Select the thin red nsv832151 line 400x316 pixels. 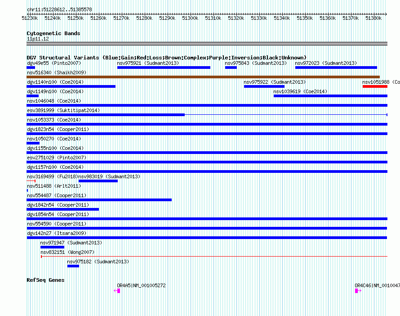point(214,256)
